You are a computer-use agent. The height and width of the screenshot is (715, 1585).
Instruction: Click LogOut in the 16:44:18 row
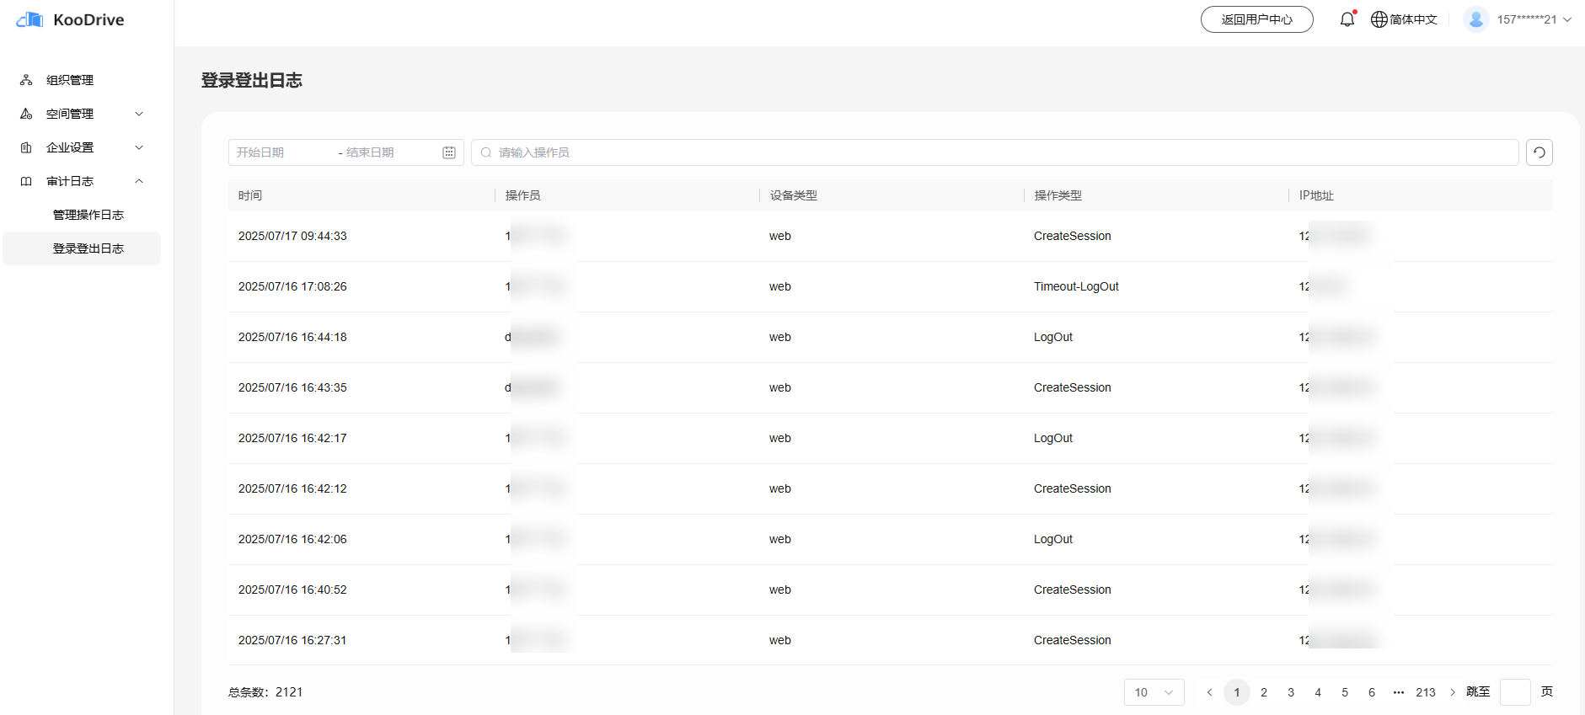[x=1053, y=337]
